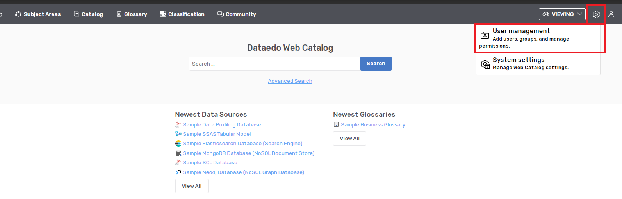Viewport: 622px width, 199px height.
Task: Click the Elasticsearch database icon
Action: 178,144
